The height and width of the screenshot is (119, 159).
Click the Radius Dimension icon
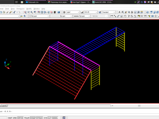(x=125, y=16)
